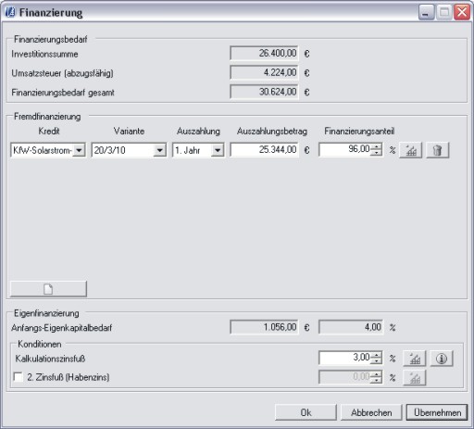Confirm dialog with Ok button
Viewport: 474px width, 429px height.
pos(306,412)
